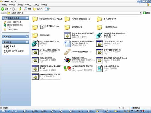Click the red K tray icon
The width and height of the screenshot is (151, 113).
pyautogui.click(x=143, y=111)
